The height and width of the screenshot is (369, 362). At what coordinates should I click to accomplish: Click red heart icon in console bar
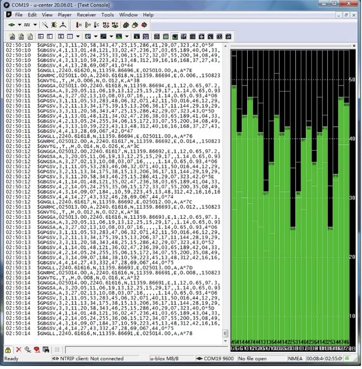(37, 350)
